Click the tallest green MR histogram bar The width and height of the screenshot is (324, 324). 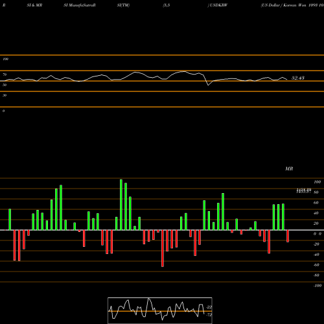pyautogui.click(x=121, y=205)
